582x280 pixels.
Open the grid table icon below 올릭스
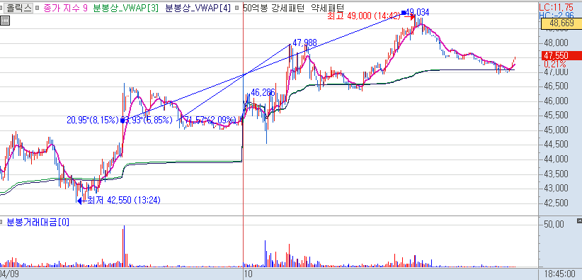(5, 21)
